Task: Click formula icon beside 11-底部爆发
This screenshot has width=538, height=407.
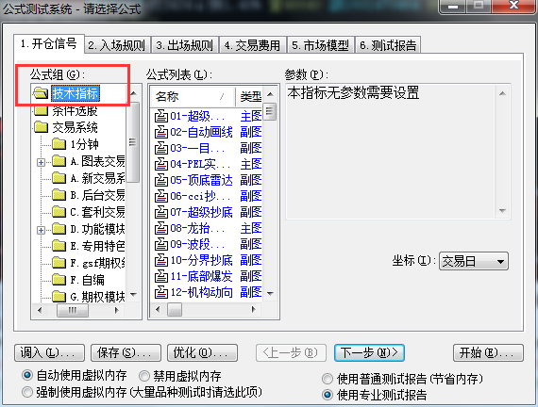Action: (x=160, y=276)
